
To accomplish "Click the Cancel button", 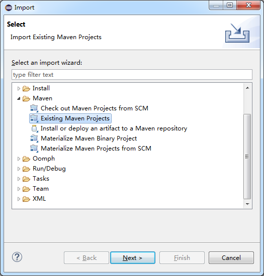I will pos(231,258).
